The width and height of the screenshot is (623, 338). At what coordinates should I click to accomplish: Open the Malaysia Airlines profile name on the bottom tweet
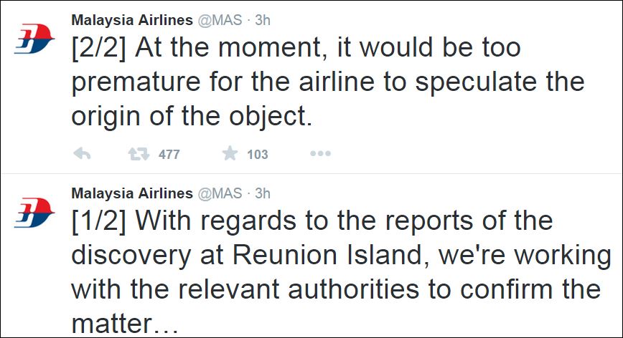(131, 193)
